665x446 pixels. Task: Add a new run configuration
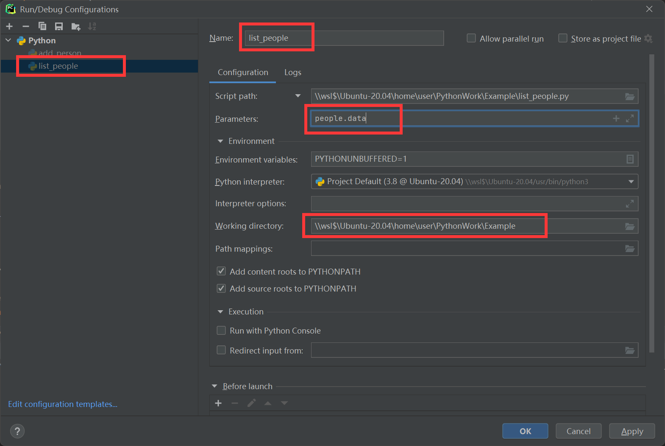pos(9,26)
